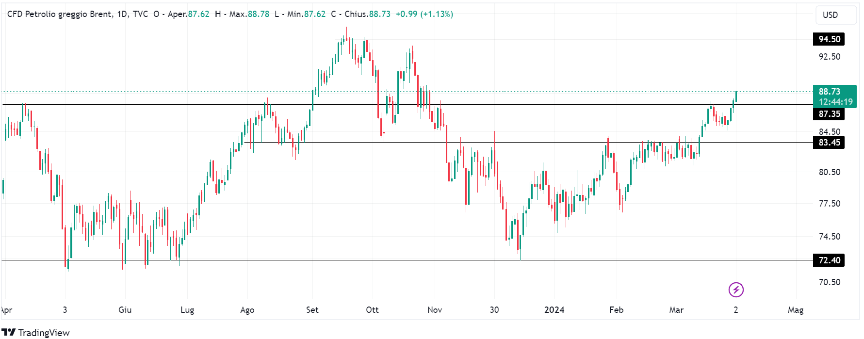
Task: Click the 80.50 price axis label
Action: [830, 172]
